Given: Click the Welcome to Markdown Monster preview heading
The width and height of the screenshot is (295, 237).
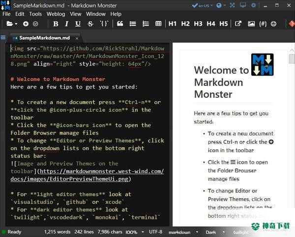Looking at the screenshot, I should pos(222,82).
